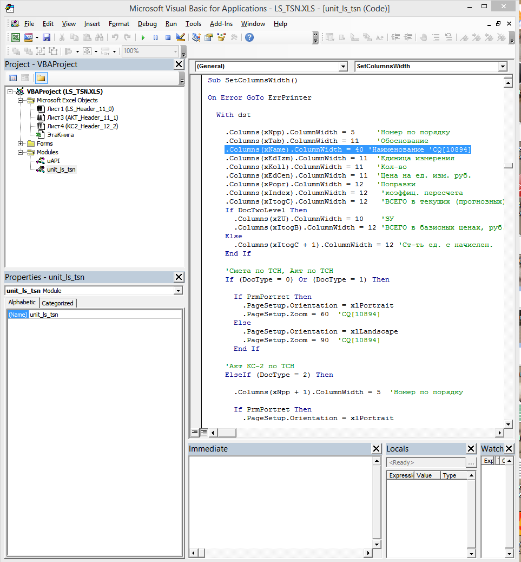Select Лист1 (LS_Header_11_0) in project tree

[80, 109]
